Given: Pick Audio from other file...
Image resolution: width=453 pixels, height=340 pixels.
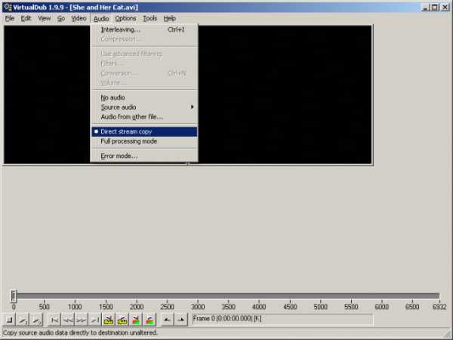Looking at the screenshot, I should click(144, 117).
